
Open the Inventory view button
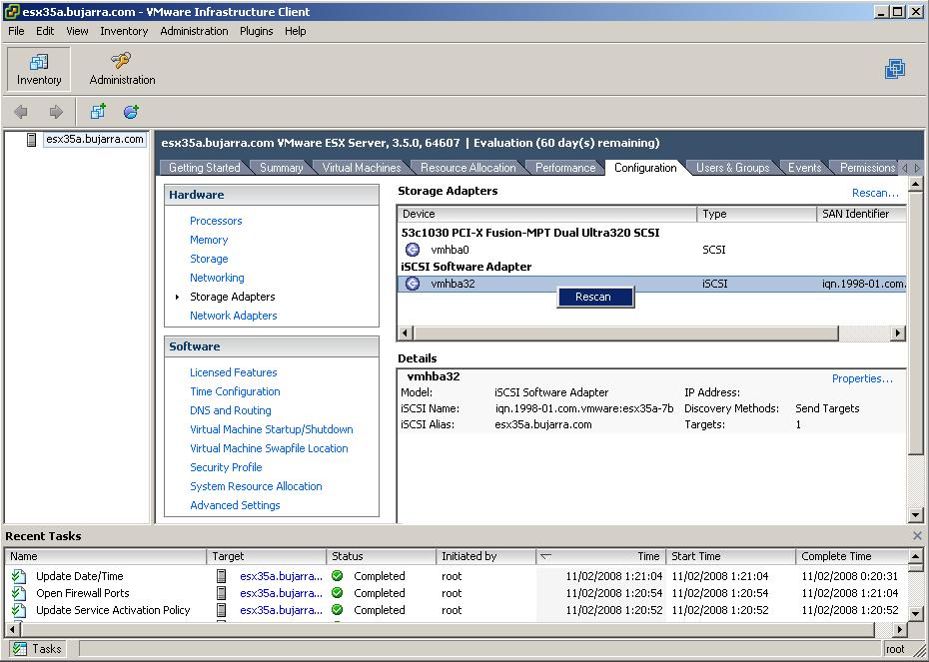pos(39,69)
